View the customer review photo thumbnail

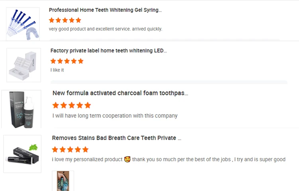point(63,181)
